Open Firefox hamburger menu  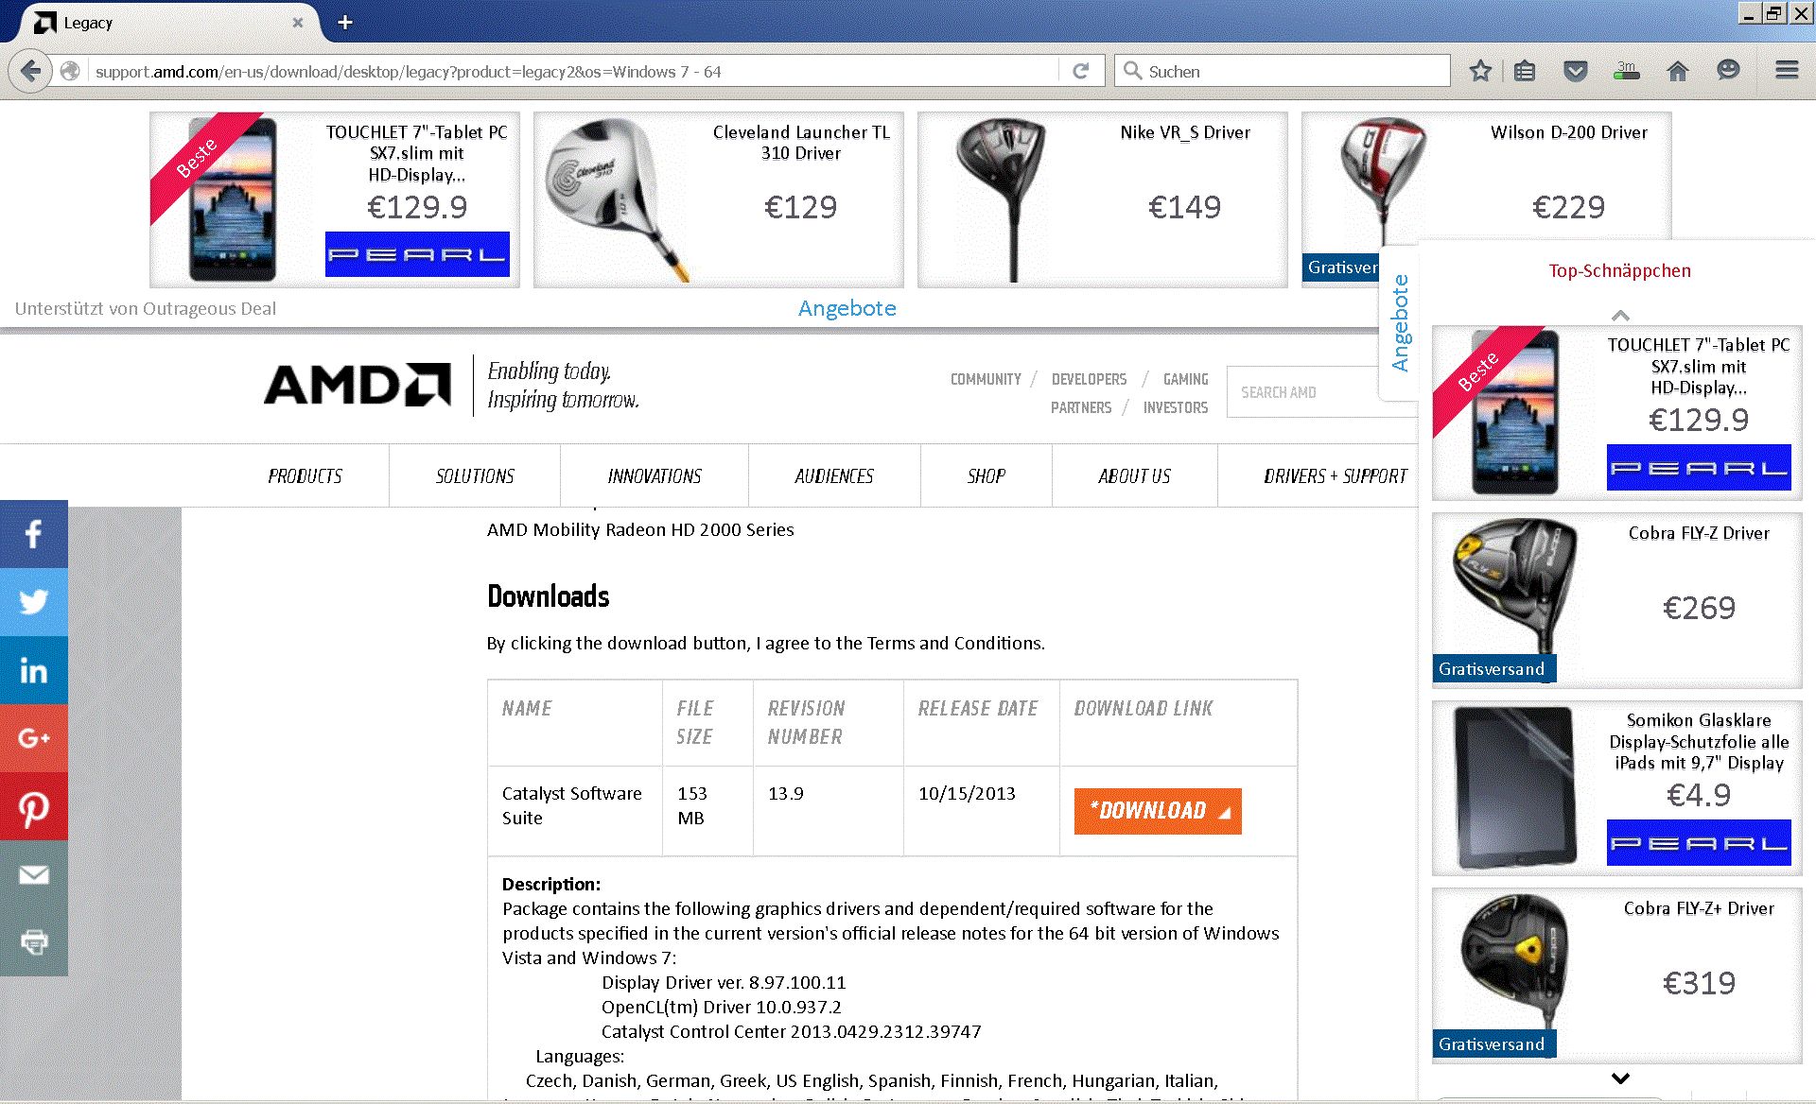1787,71
